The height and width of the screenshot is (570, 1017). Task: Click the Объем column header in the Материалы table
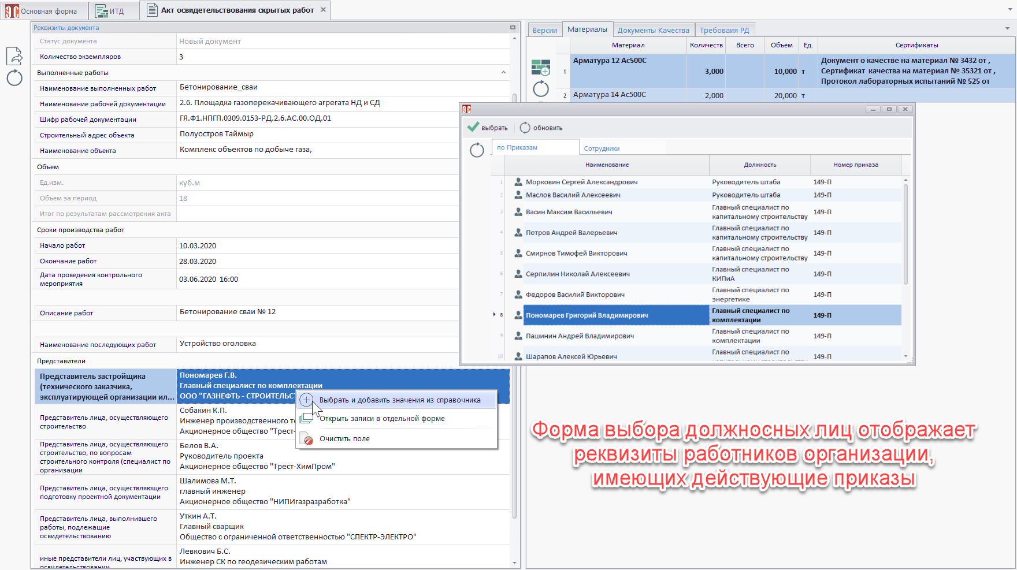pyautogui.click(x=781, y=45)
